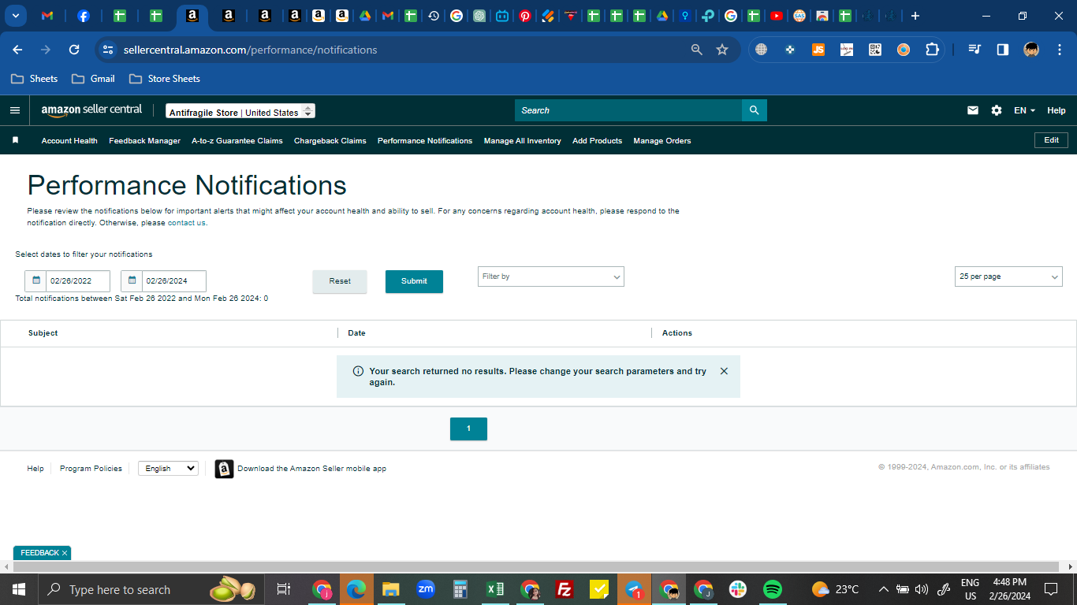Open Add Products menu item
The image size is (1077, 605).
coord(598,141)
